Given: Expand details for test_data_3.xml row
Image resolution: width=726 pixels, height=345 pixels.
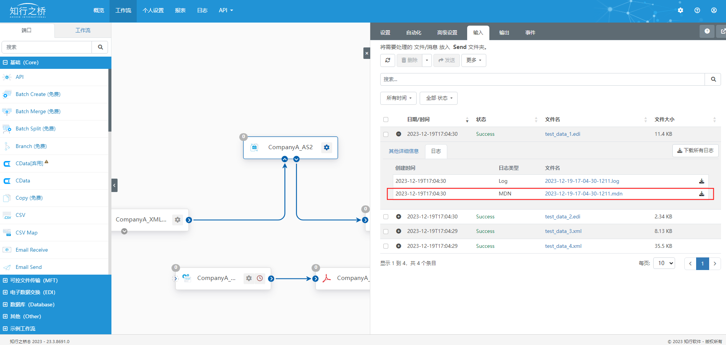Looking at the screenshot, I should (x=399, y=231).
